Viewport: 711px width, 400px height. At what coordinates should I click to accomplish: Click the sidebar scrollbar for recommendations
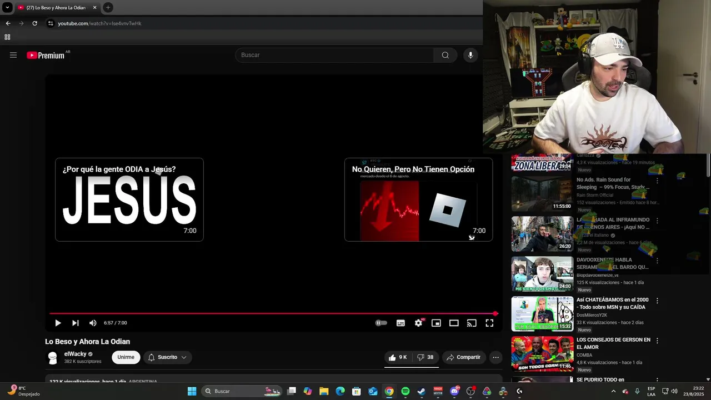click(x=708, y=165)
